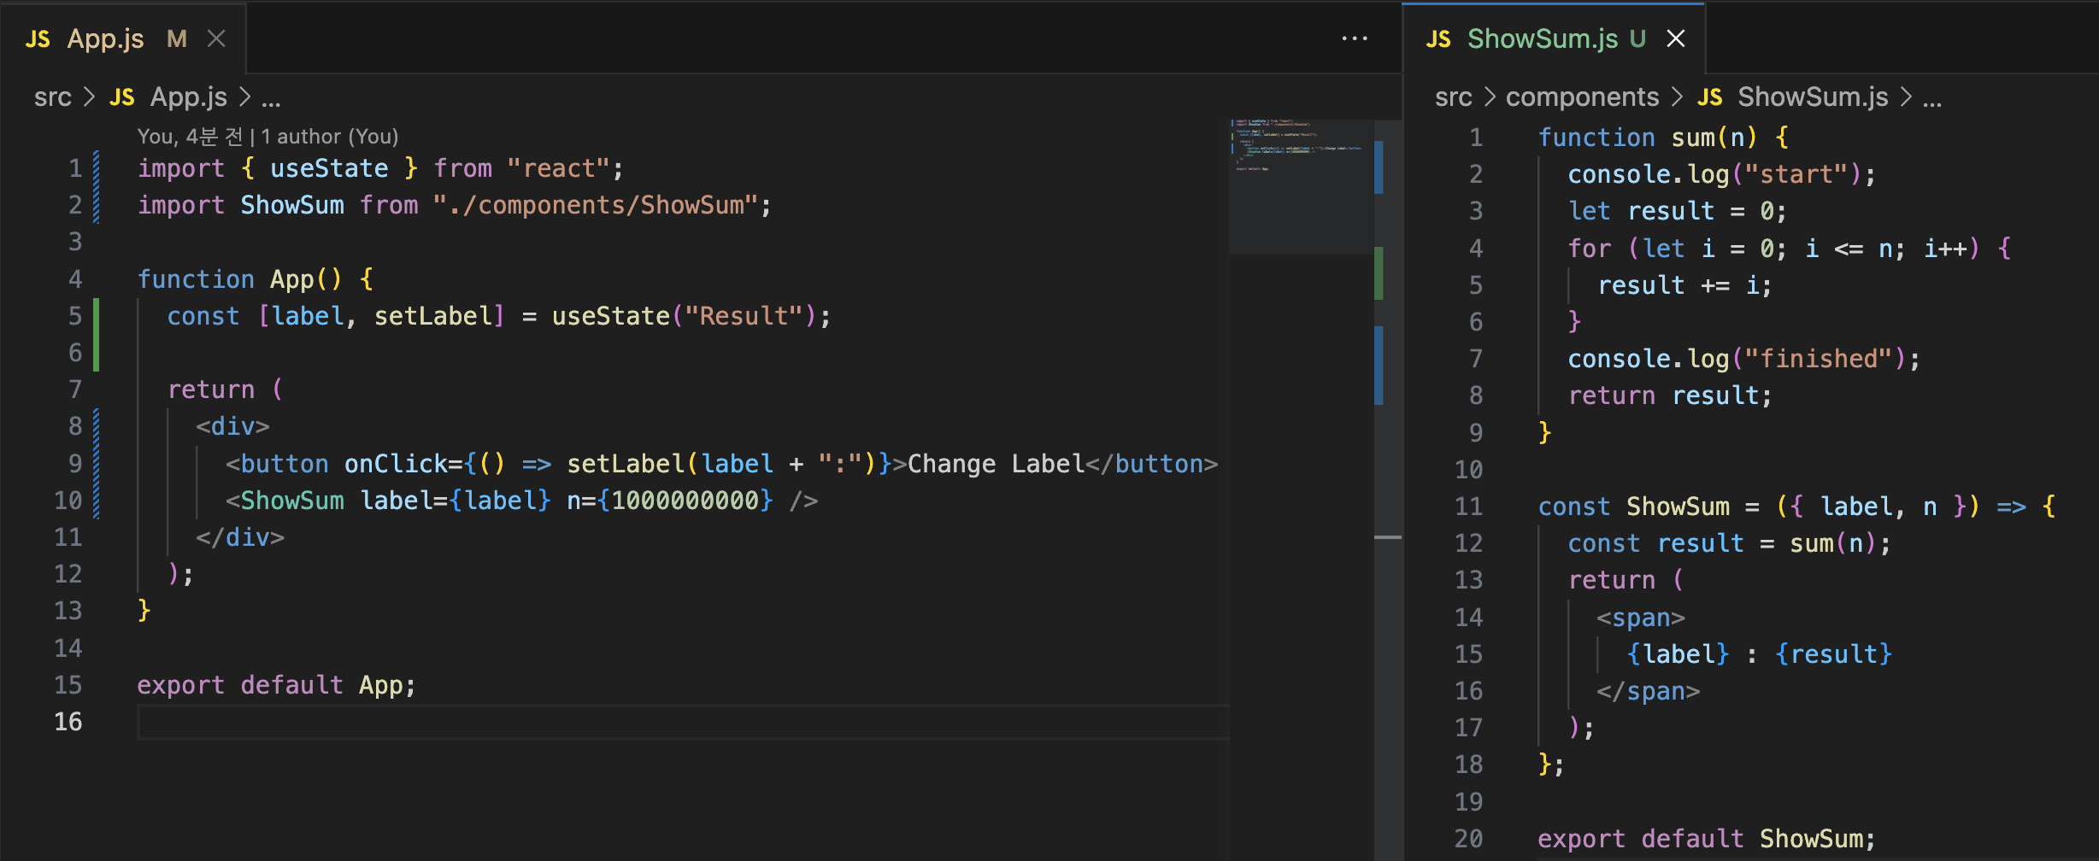Click the word useState in import line
The height and width of the screenshot is (861, 2099).
(x=329, y=168)
